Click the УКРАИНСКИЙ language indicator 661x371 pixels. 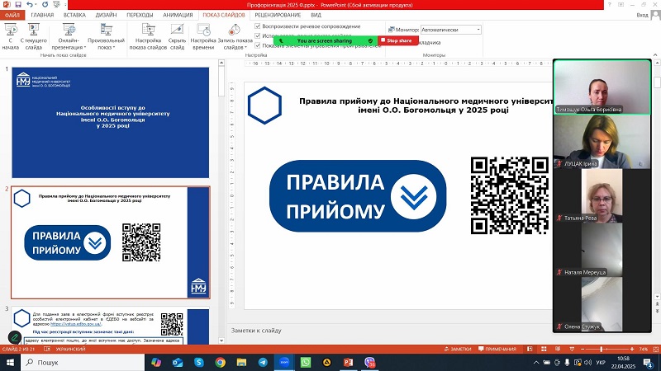70,349
